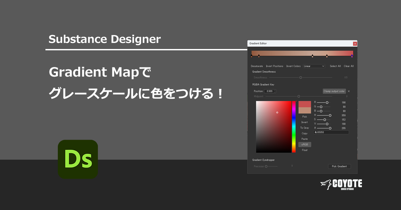Enable sRGB color mode

[x=305, y=144]
